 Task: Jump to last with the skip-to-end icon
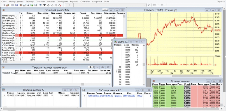(166, 5)
